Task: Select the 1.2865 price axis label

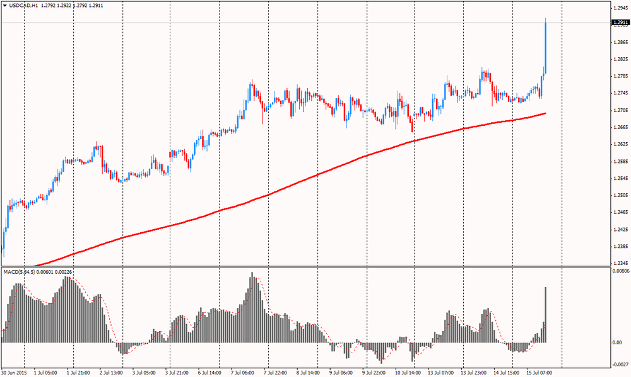Action: 621,42
